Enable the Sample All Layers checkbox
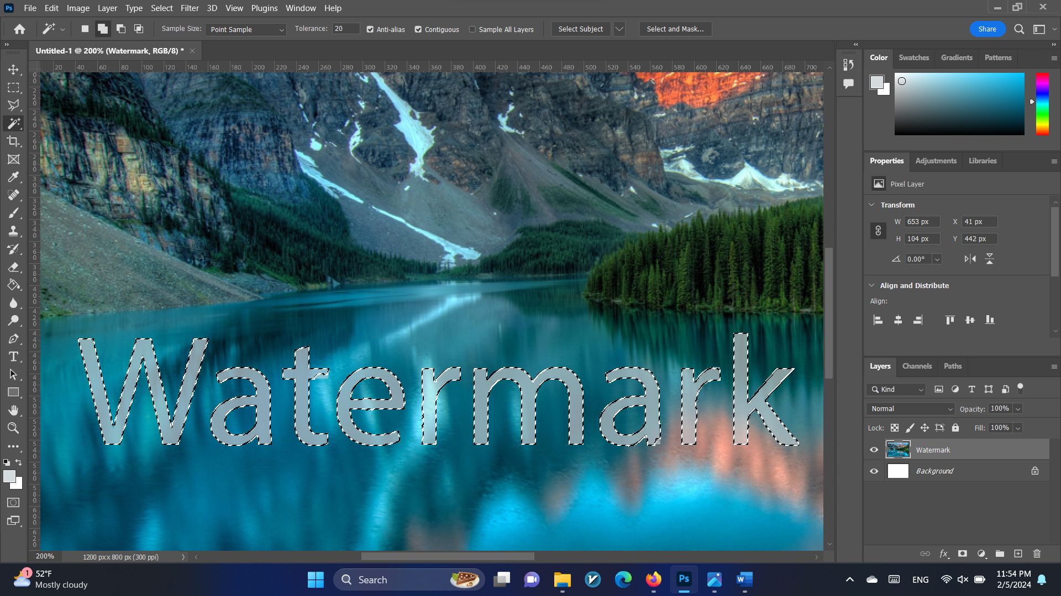The width and height of the screenshot is (1061, 596). (x=472, y=29)
